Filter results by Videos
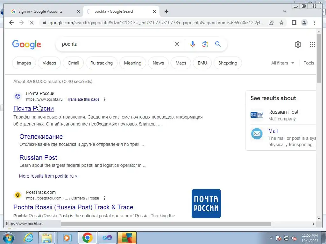This screenshot has height=244, width=326. tap(49, 63)
